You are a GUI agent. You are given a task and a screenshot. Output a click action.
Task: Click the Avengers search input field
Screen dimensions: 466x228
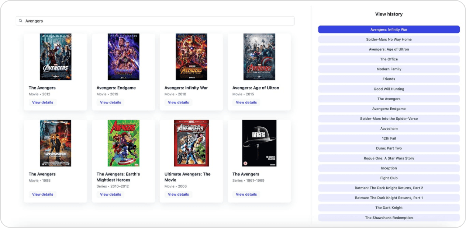pos(155,21)
